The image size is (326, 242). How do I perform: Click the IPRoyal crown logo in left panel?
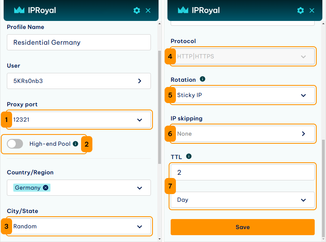click(x=19, y=10)
